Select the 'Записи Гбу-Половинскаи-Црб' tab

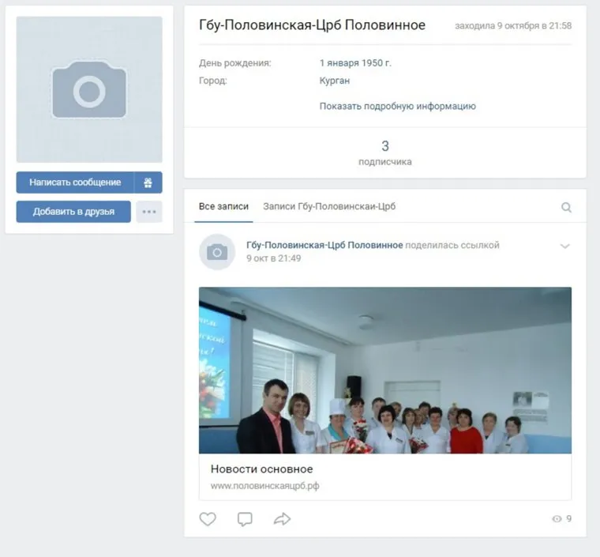(x=329, y=207)
